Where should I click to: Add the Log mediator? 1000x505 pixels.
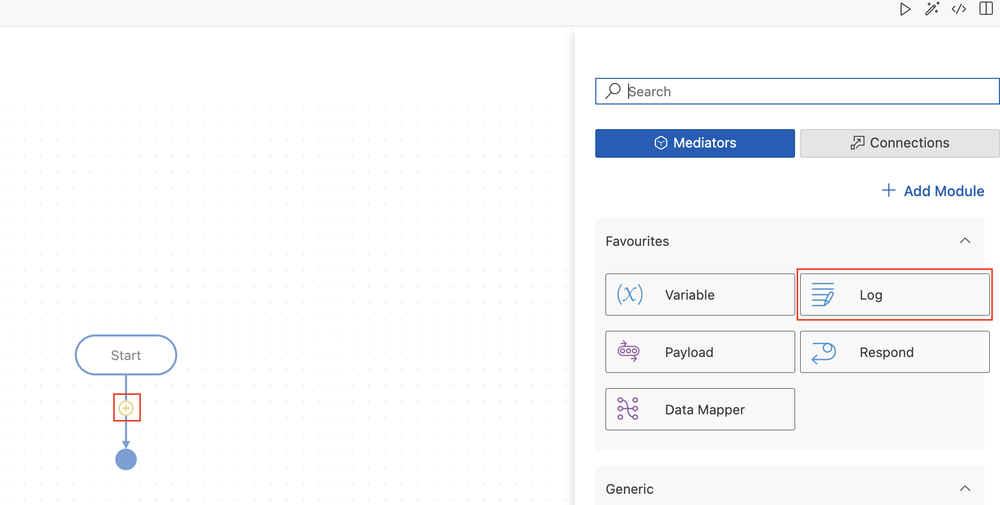click(x=895, y=294)
